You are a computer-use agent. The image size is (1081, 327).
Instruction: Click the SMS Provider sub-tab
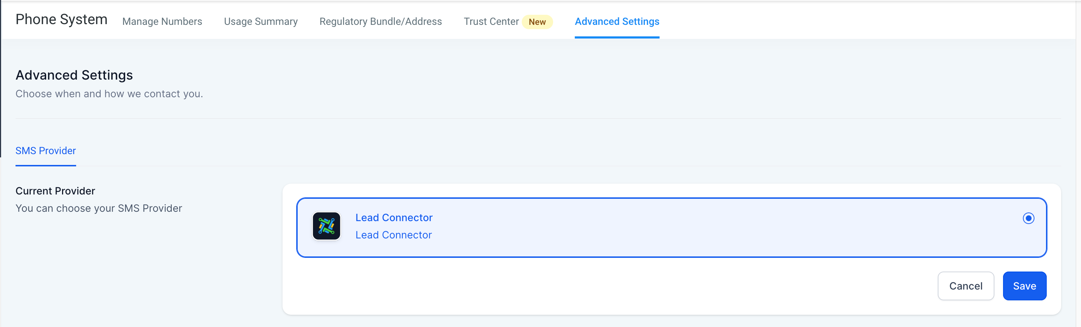coord(46,151)
